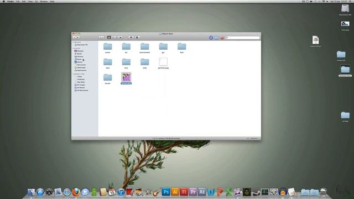Open Spotlight search in menu bar
This screenshot has height=199, width=354.
[x=350, y=1]
